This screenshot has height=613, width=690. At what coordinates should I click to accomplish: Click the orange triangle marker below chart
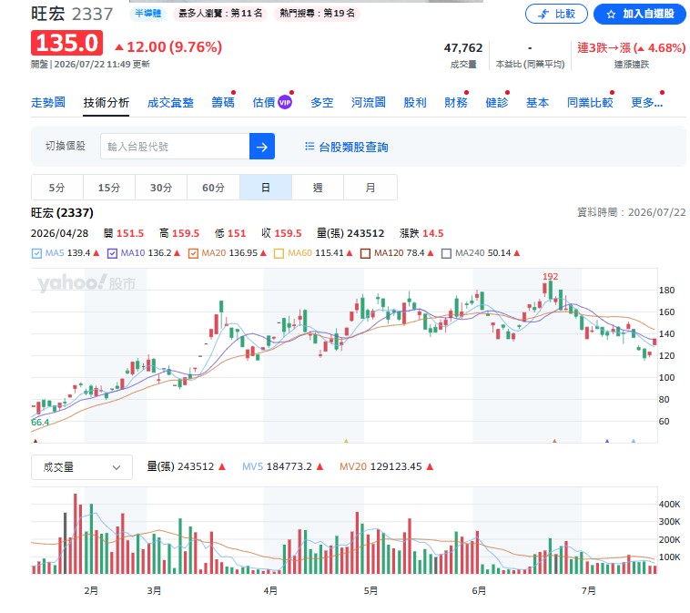pos(554,440)
